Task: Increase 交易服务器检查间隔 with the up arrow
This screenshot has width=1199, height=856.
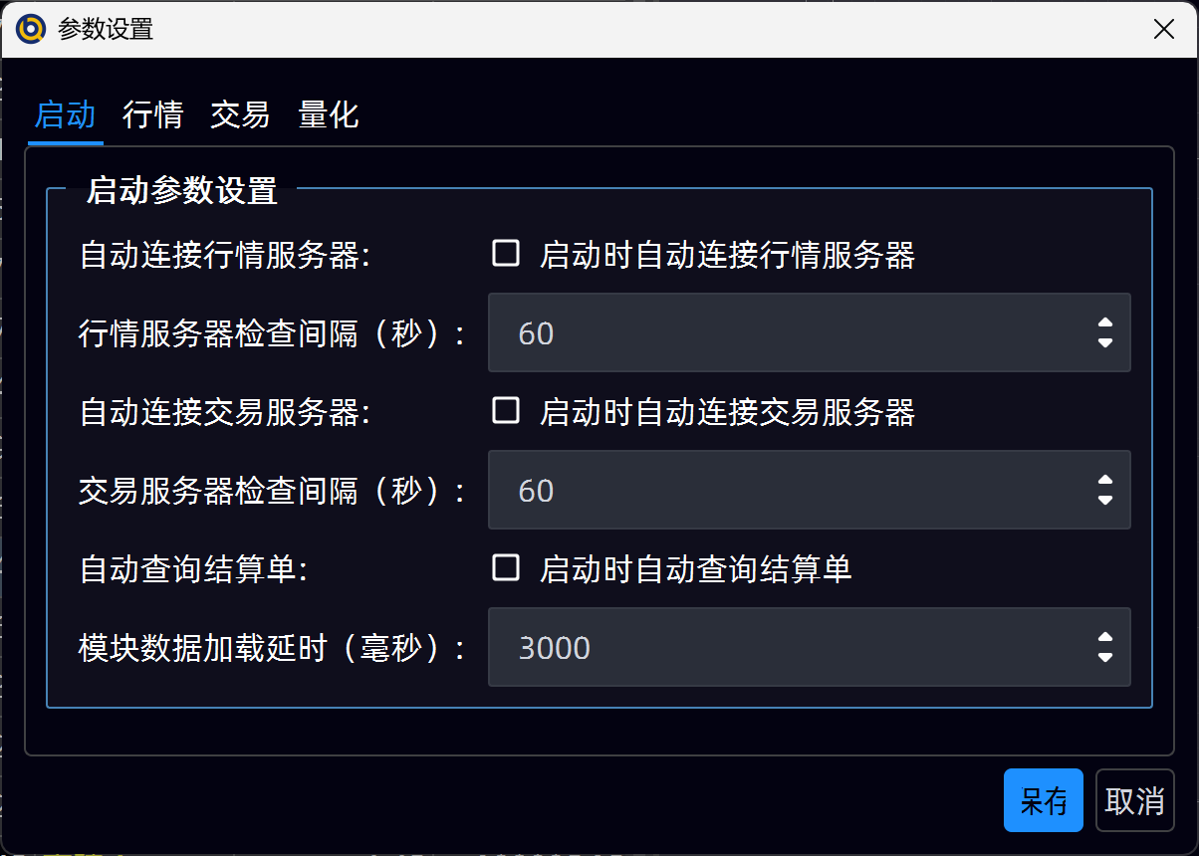Action: (x=1104, y=481)
